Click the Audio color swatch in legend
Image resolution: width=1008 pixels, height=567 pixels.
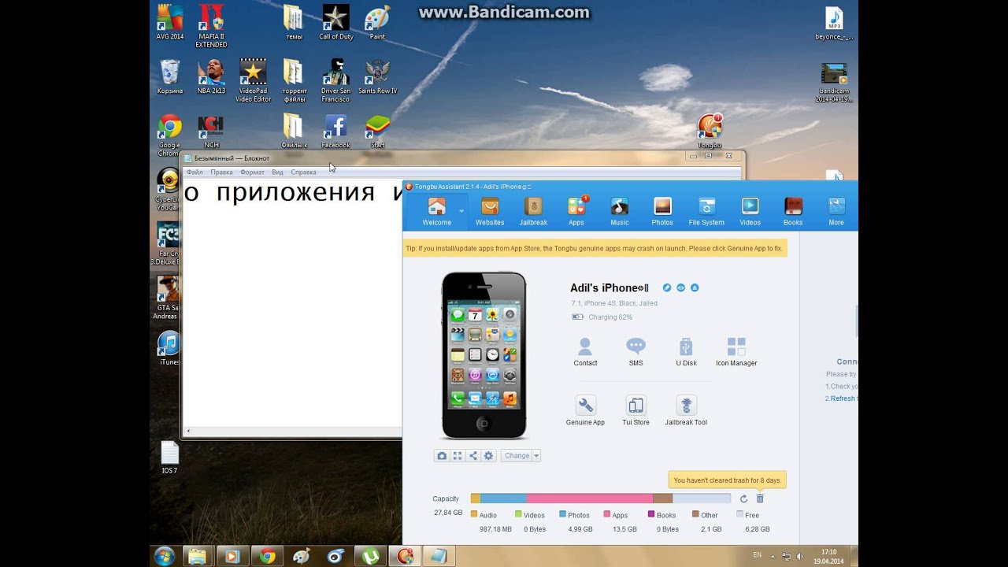click(474, 514)
